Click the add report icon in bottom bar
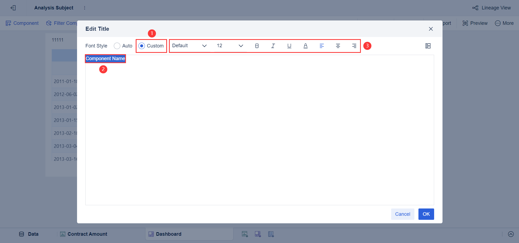 271,234
